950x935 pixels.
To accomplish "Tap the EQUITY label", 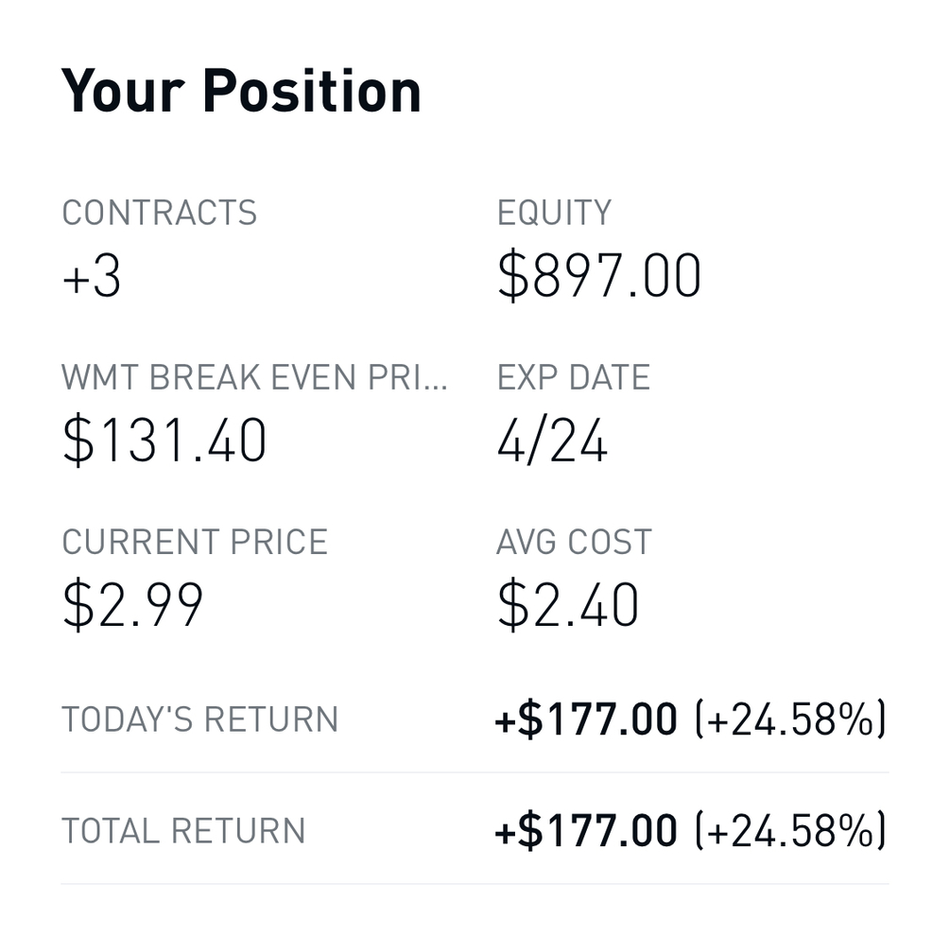I will 554,213.
